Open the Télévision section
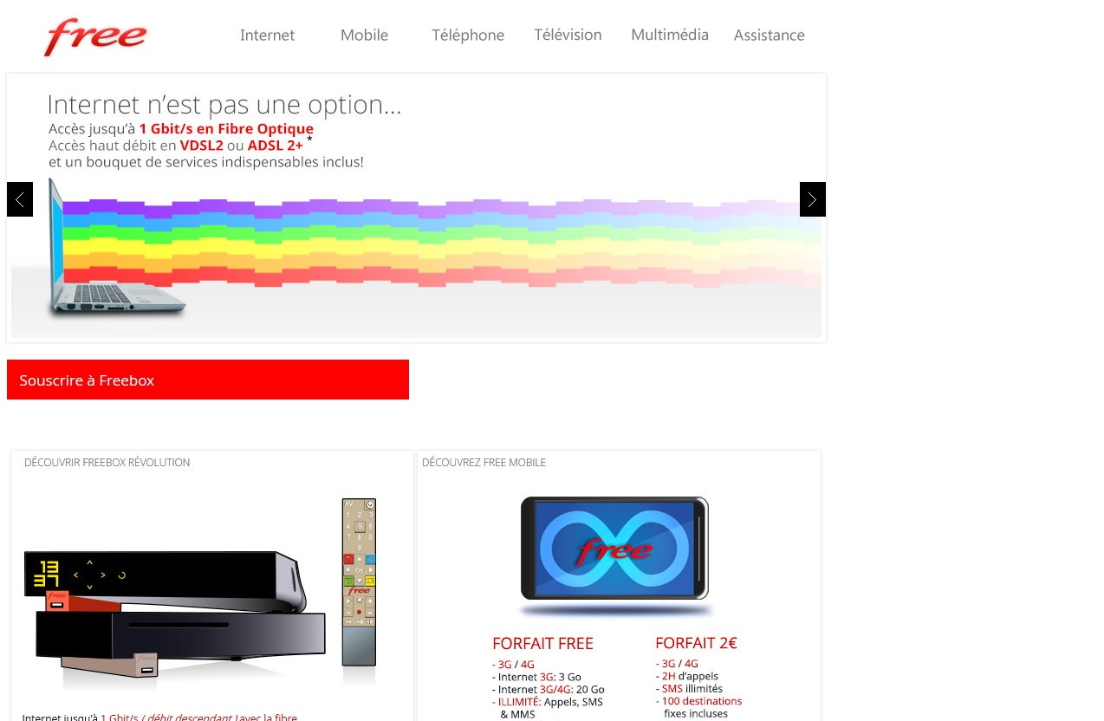This screenshot has height=721, width=1104. (x=568, y=35)
